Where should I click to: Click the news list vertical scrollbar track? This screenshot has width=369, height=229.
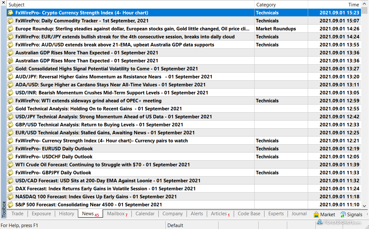[364, 108]
